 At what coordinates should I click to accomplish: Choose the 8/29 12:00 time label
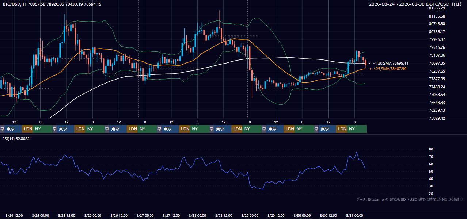pos(276,216)
